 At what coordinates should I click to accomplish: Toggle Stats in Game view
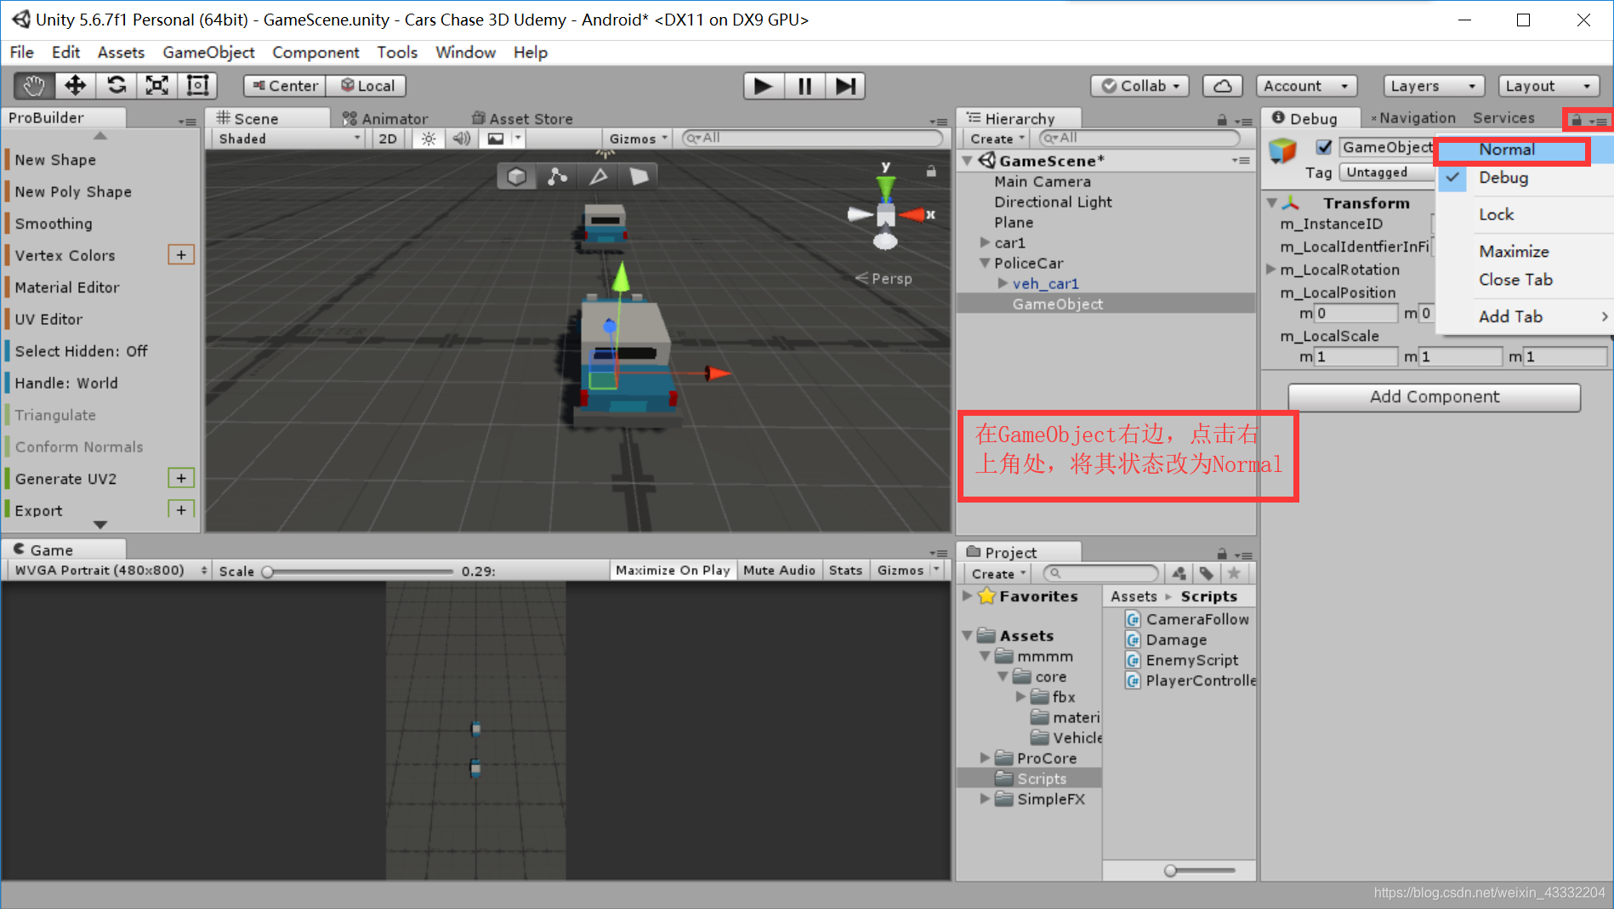[845, 571]
